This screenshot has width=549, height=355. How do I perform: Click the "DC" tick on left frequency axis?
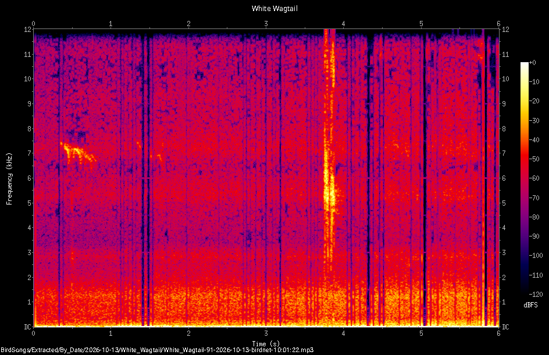tap(27, 327)
